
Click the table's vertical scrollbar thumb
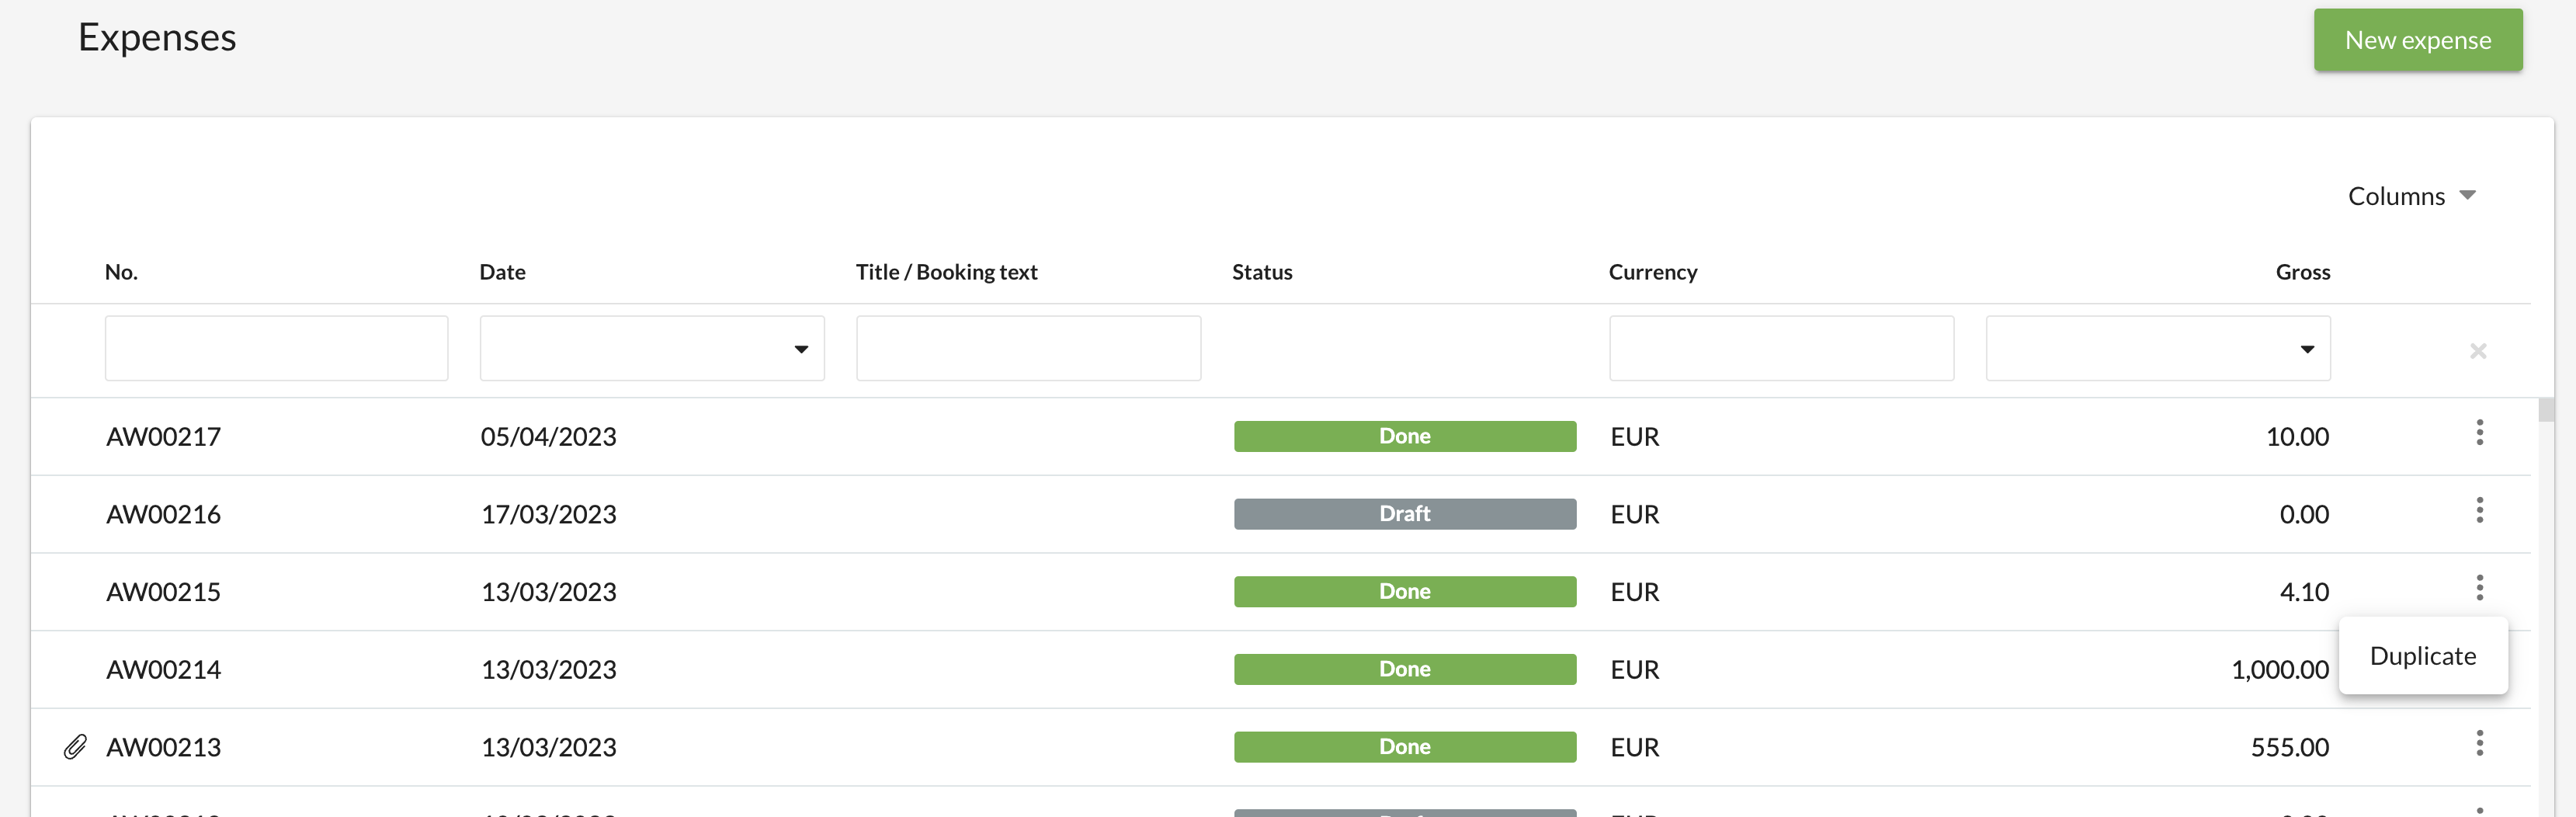2545,410
